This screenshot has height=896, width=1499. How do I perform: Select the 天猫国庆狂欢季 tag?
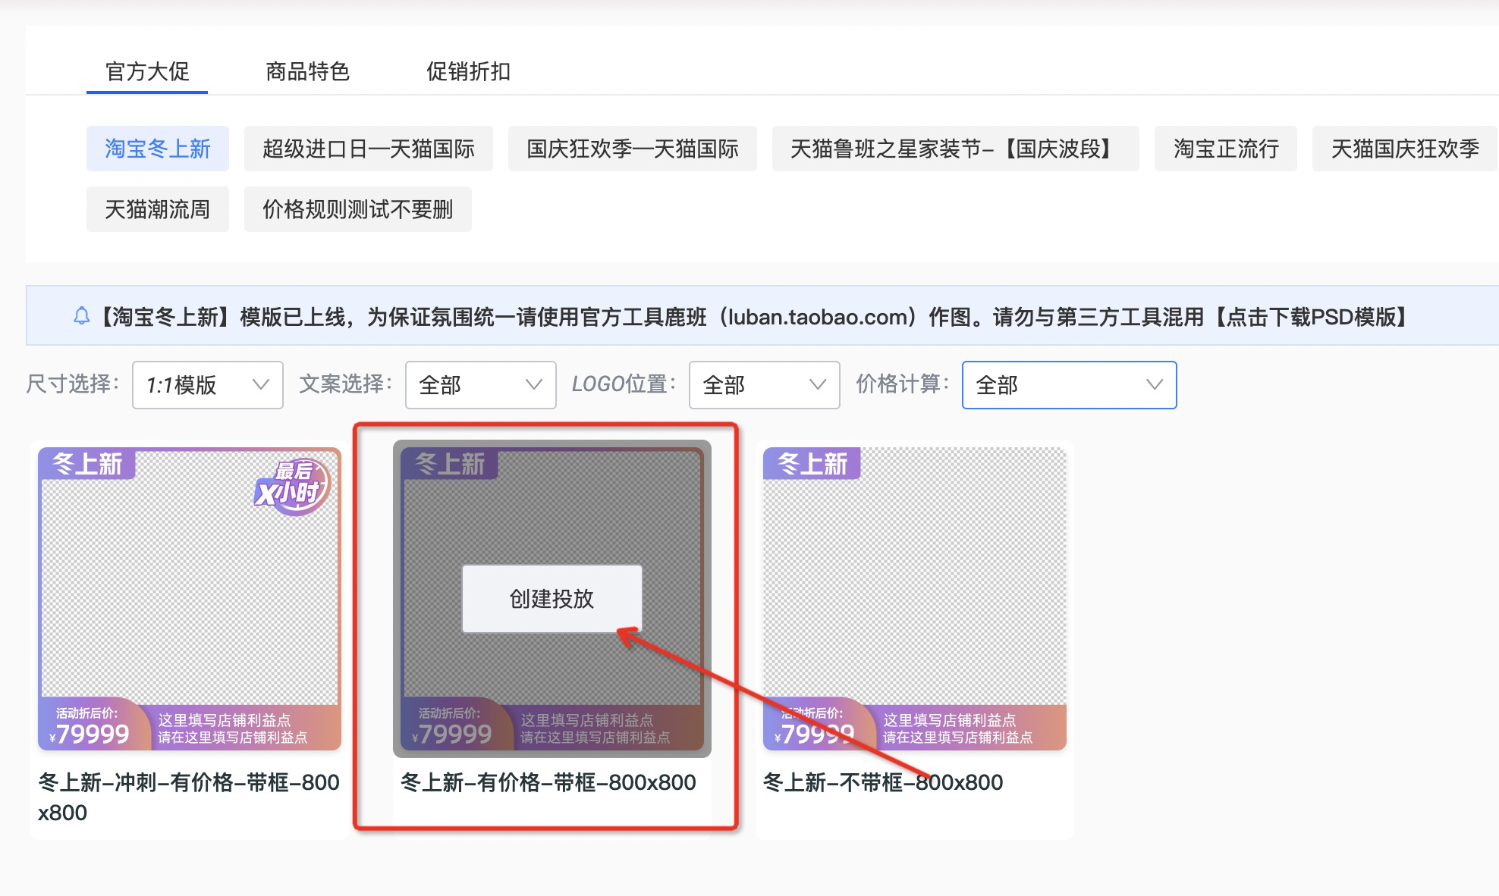point(1405,149)
